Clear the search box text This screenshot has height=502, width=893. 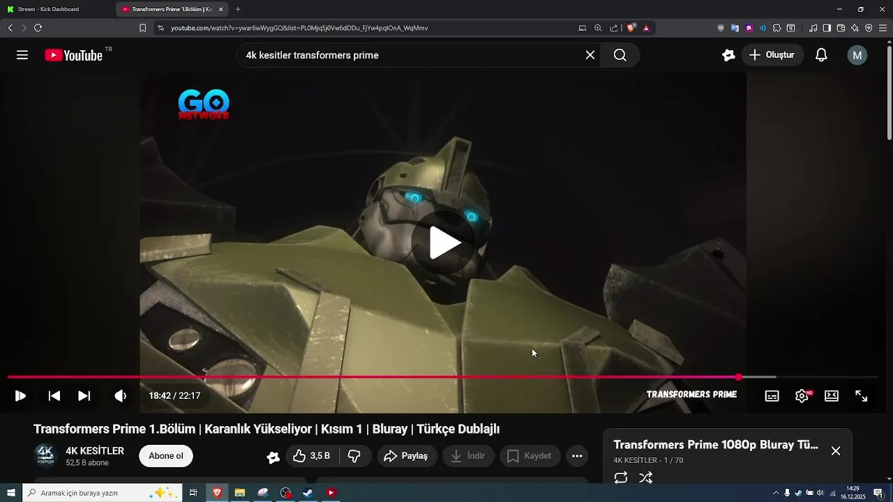coord(590,55)
